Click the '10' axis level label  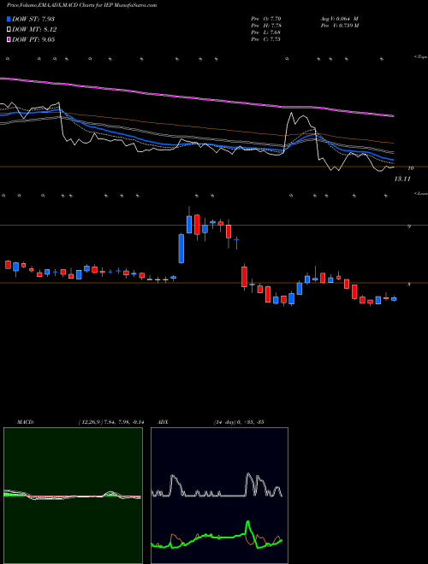click(411, 168)
